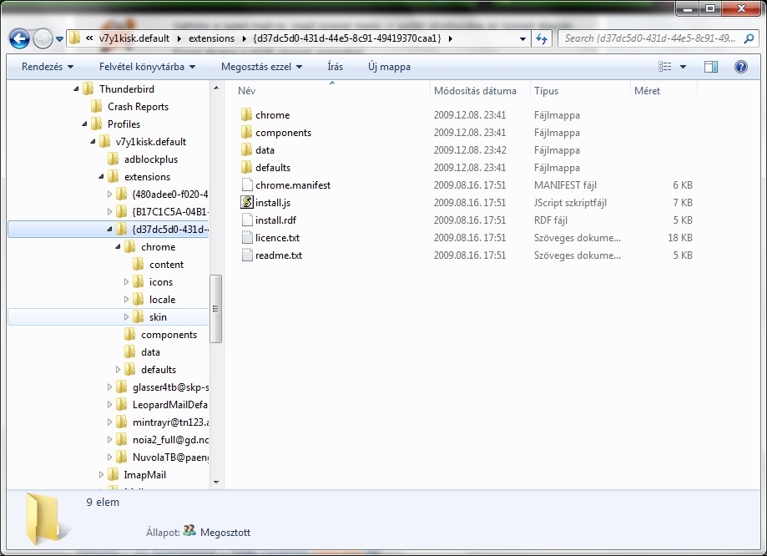The height and width of the screenshot is (556, 767).
Task: Click the 'MANIFEST fájl' type cell
Action: [x=565, y=185]
